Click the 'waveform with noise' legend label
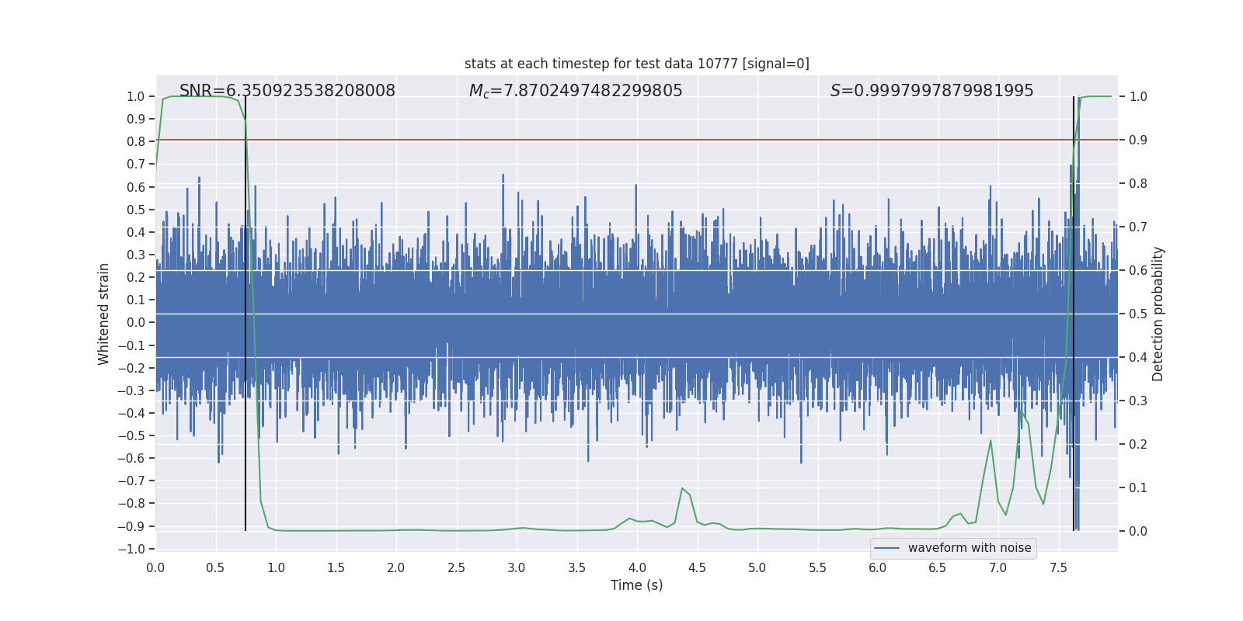The height and width of the screenshot is (621, 1243). 969,548
